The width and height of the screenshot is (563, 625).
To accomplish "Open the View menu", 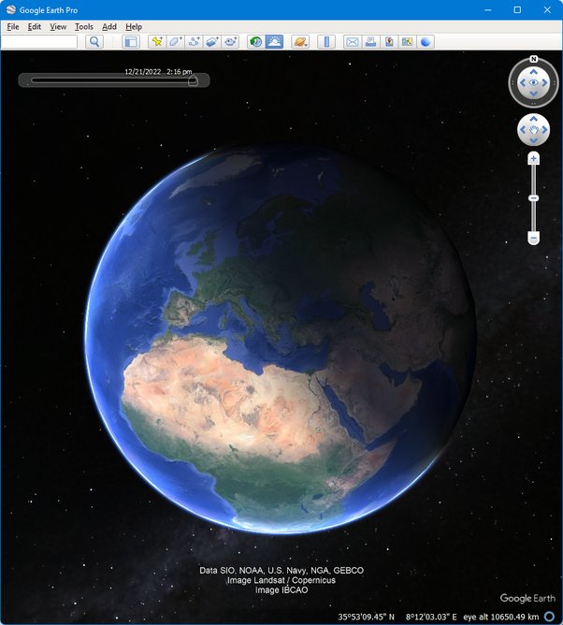I will (x=58, y=27).
